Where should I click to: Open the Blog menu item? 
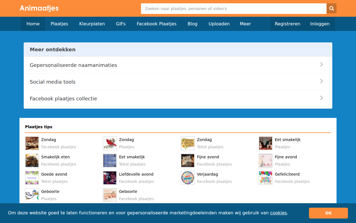(x=192, y=24)
